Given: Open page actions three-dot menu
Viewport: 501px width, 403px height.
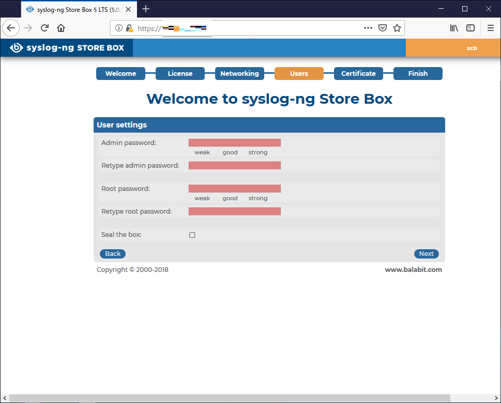Looking at the screenshot, I should (368, 28).
